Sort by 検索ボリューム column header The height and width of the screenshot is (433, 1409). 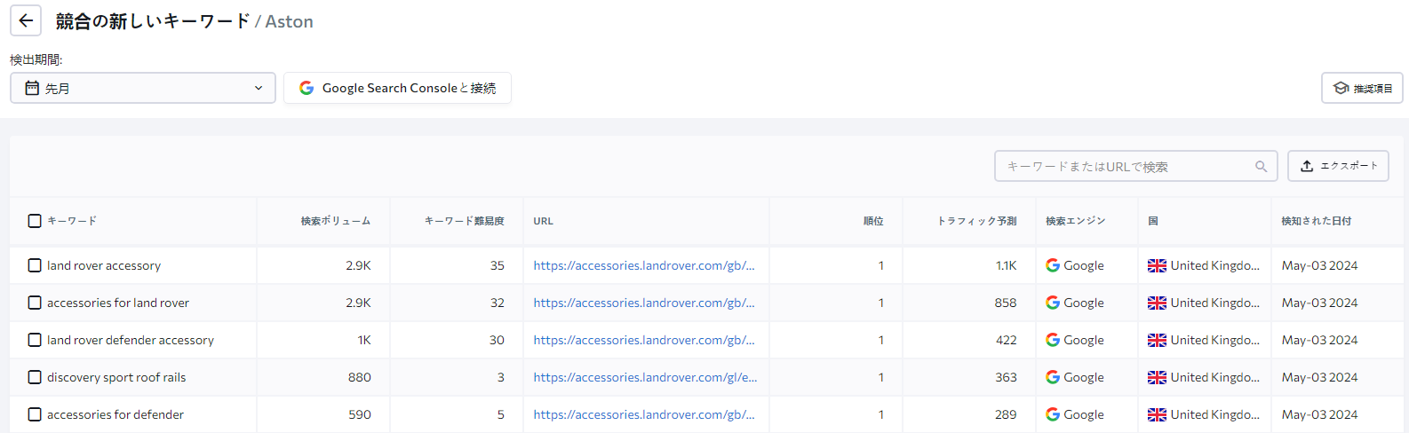pos(336,221)
